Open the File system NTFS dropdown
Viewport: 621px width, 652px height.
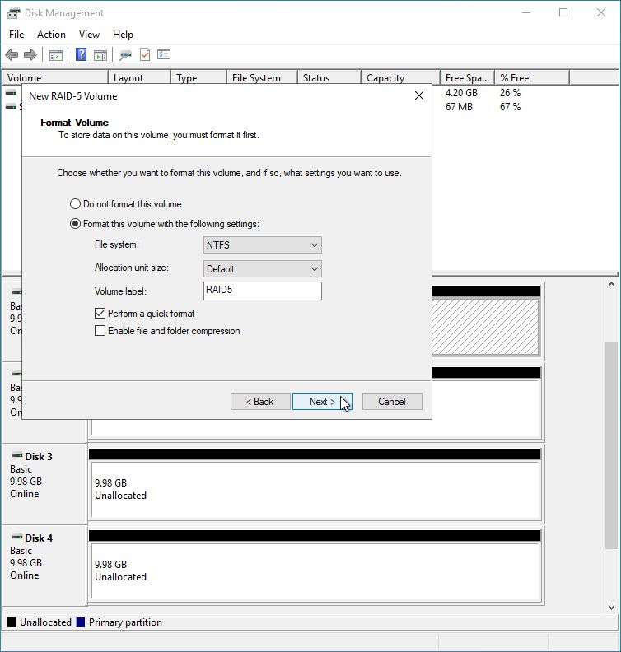(x=263, y=245)
